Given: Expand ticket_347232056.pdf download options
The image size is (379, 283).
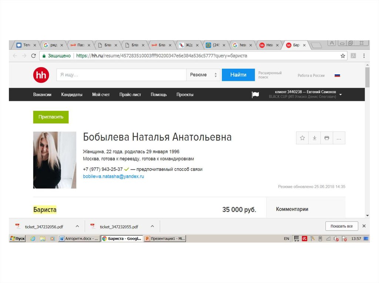Looking at the screenshot, I should [x=77, y=226].
